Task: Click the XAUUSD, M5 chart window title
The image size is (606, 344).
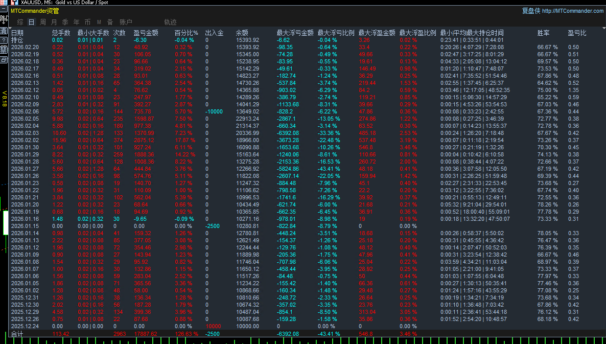Action: point(64,3)
